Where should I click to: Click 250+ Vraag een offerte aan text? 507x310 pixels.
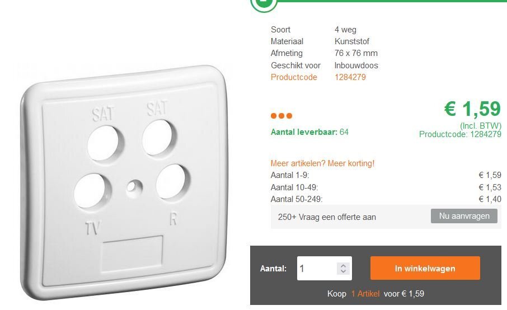(x=327, y=217)
